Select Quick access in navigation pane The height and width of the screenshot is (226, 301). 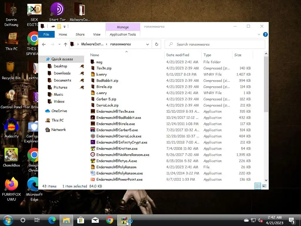[x=62, y=59]
